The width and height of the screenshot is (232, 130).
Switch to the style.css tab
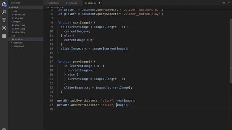(x=71, y=3)
